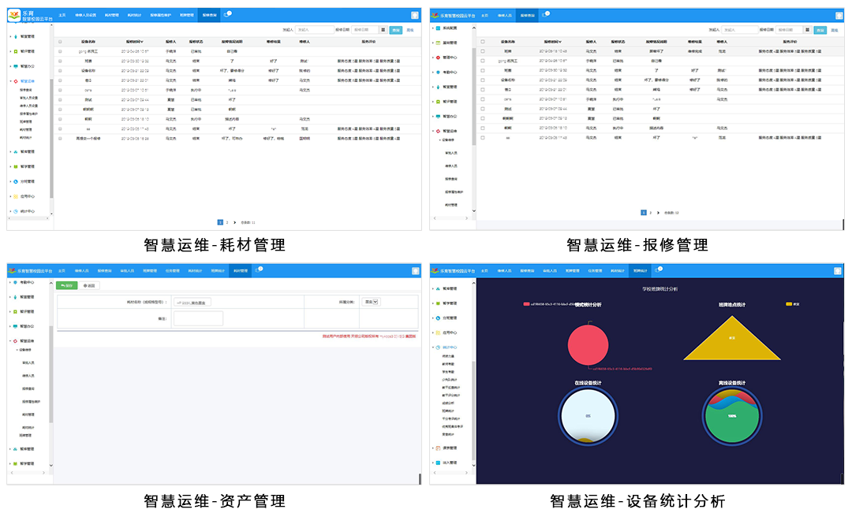Click green 保存 button in 资产管理 panel
The width and height of the screenshot is (852, 524).
(67, 285)
